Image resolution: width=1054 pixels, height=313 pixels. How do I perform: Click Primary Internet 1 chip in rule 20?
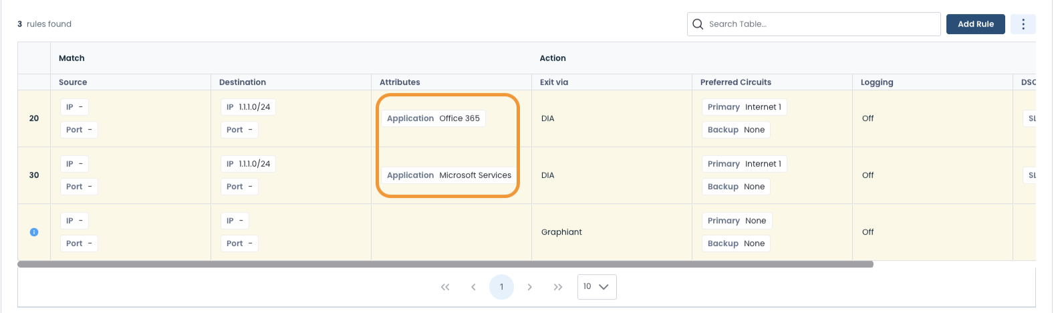(744, 107)
